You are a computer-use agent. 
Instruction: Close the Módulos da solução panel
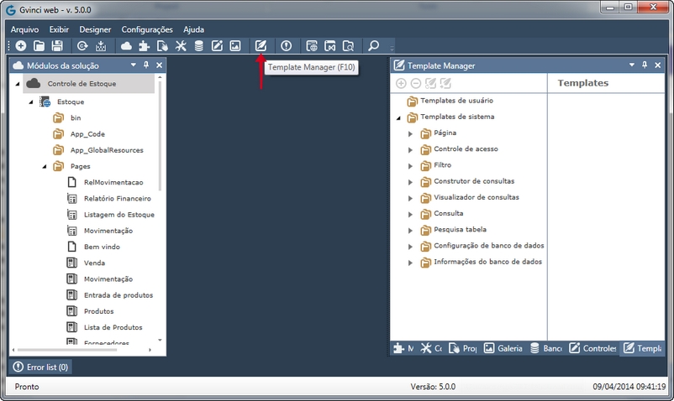(160, 65)
